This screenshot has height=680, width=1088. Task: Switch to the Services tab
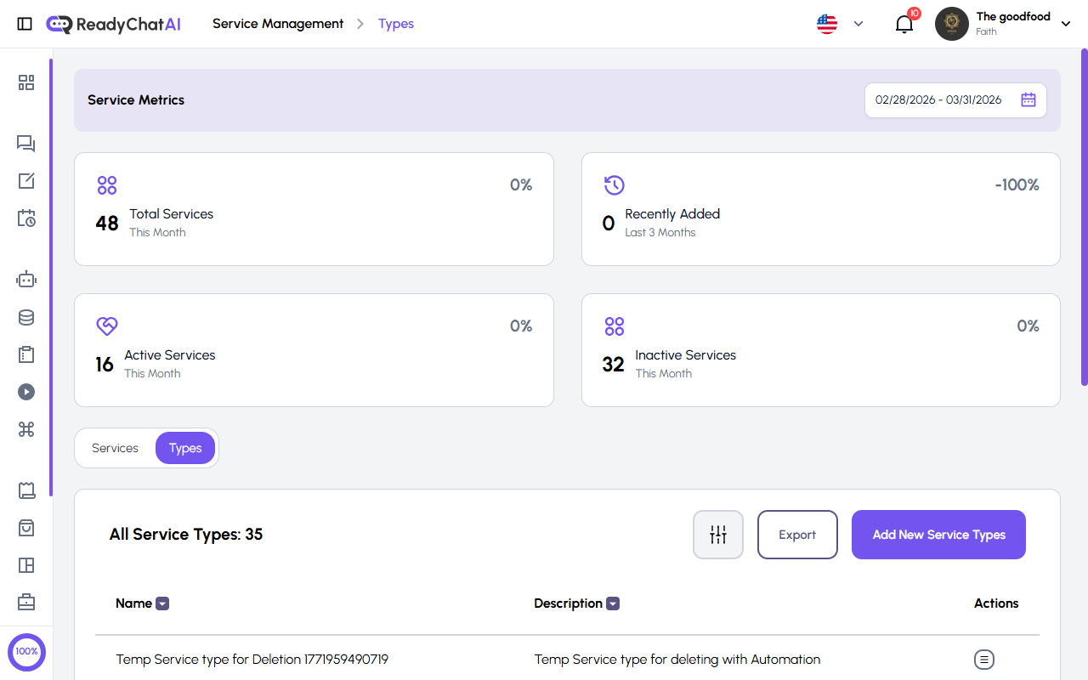[x=115, y=448]
